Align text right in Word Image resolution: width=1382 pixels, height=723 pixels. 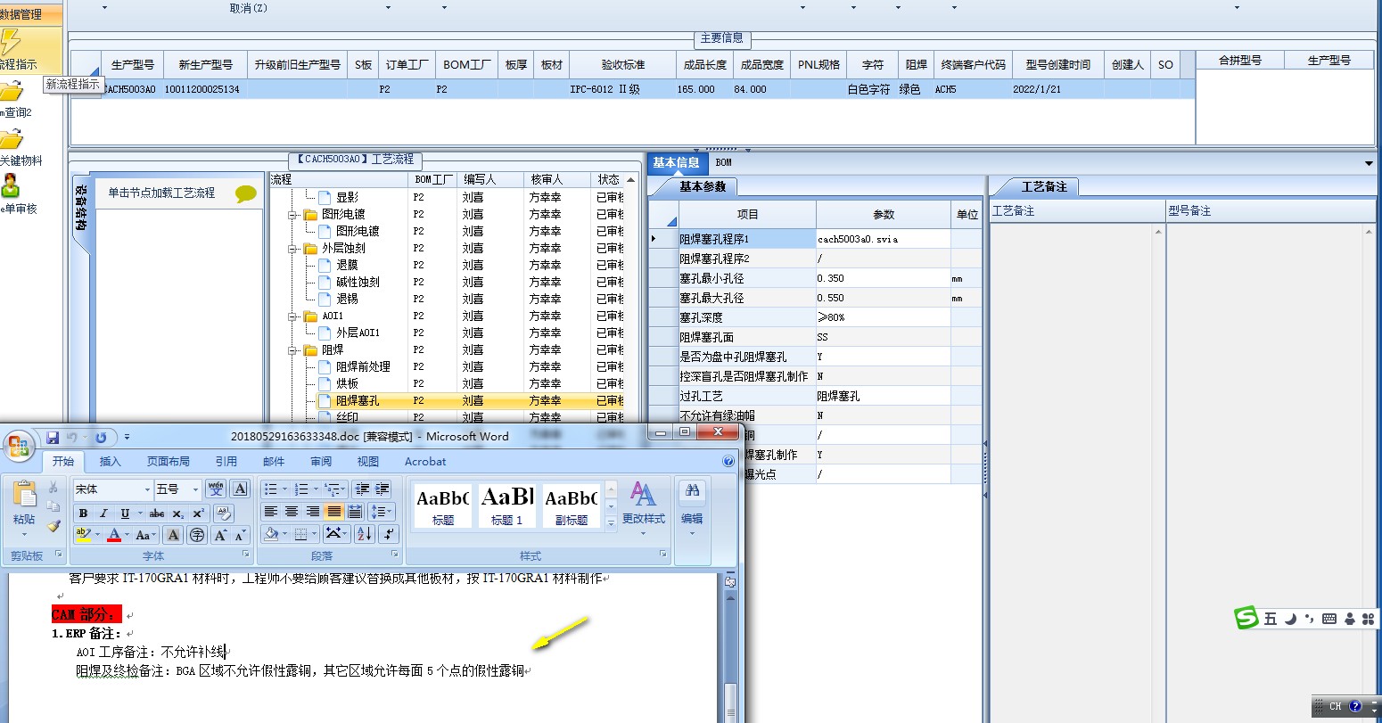[x=313, y=511]
